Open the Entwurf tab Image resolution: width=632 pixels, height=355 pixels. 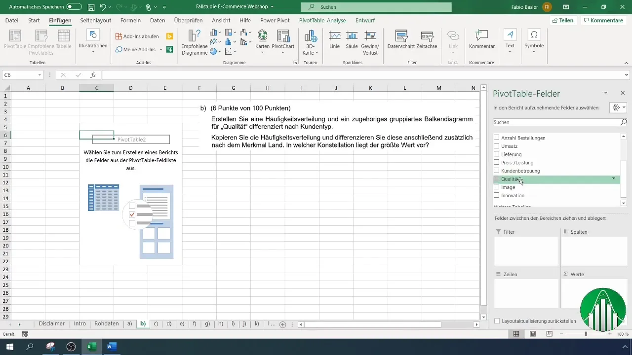click(x=365, y=20)
